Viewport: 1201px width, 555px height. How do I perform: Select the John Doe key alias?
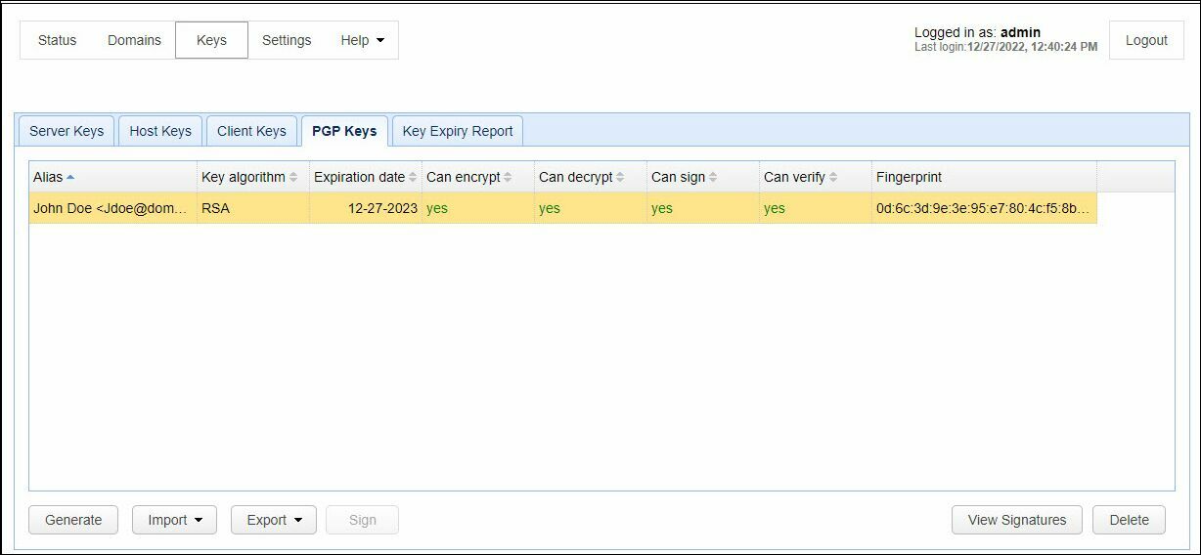111,208
